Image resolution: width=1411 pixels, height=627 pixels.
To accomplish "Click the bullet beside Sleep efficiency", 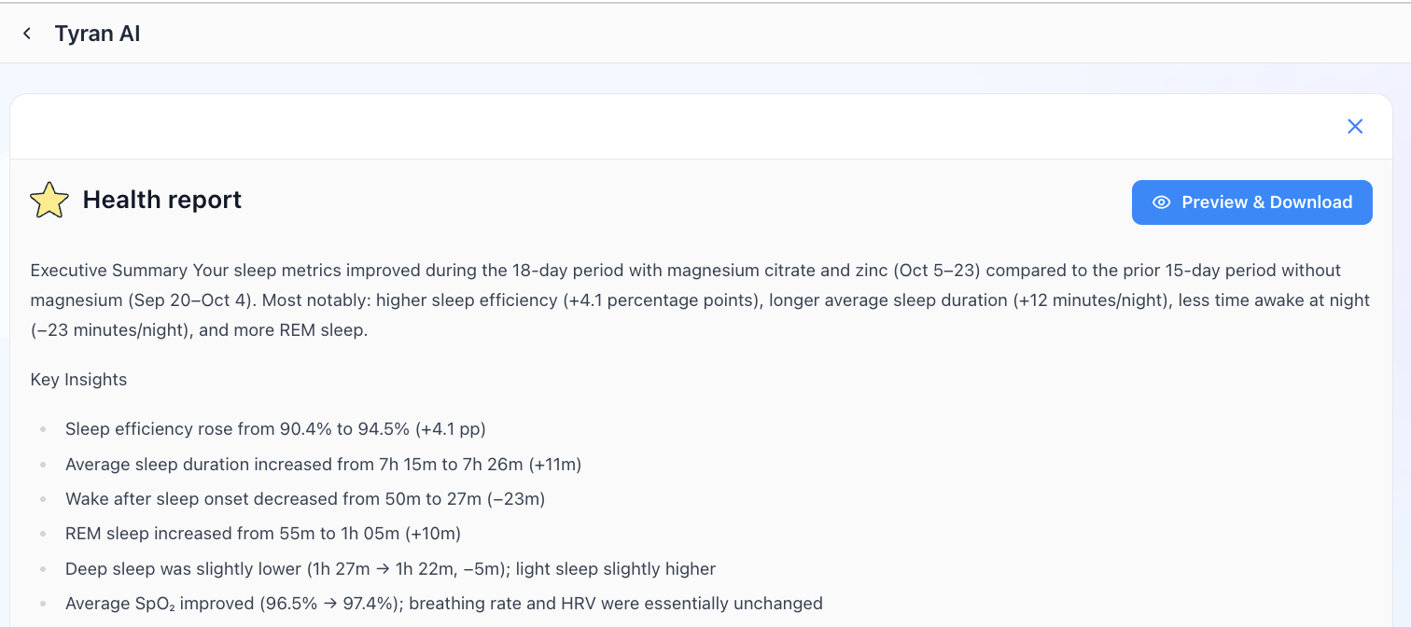I will pyautogui.click(x=42, y=430).
